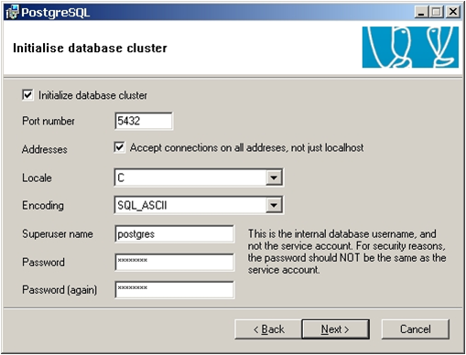Viewport: 466px width, 355px height.
Task: Open the Locale dropdown arrow
Action: click(x=274, y=177)
